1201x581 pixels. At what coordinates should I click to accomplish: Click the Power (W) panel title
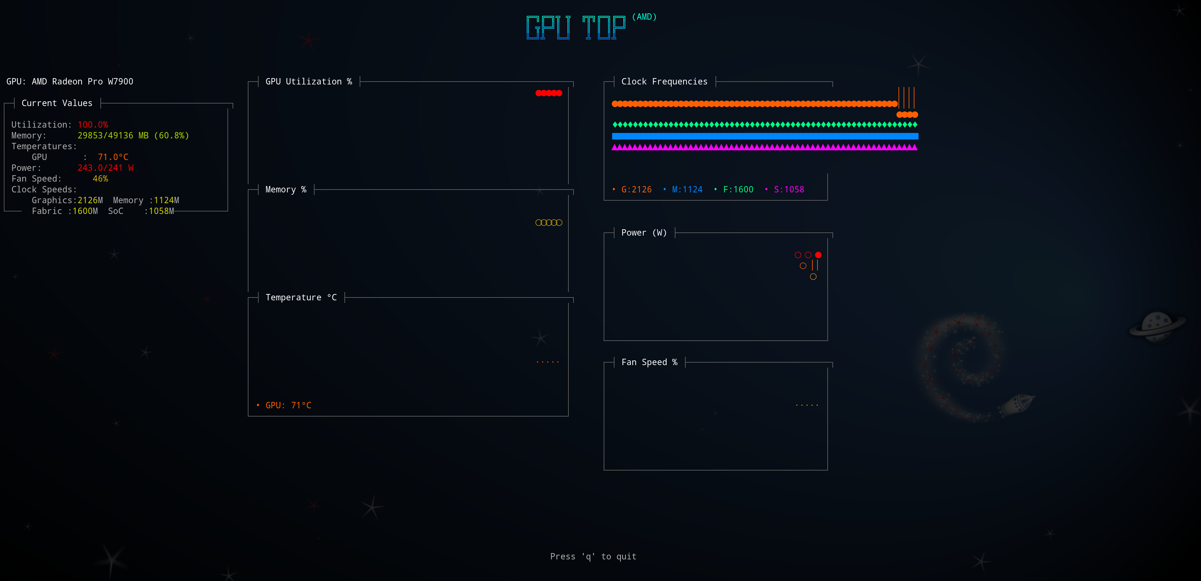644,232
